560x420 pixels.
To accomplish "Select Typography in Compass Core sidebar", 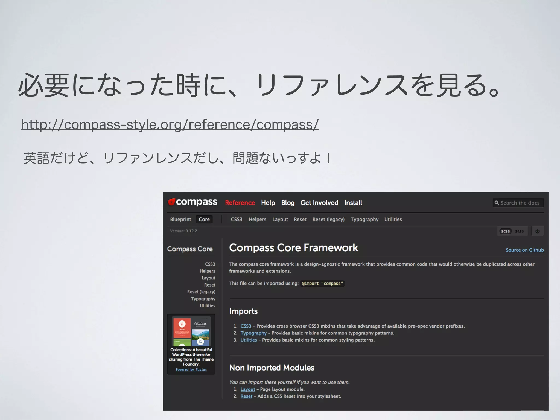I will coord(203,299).
